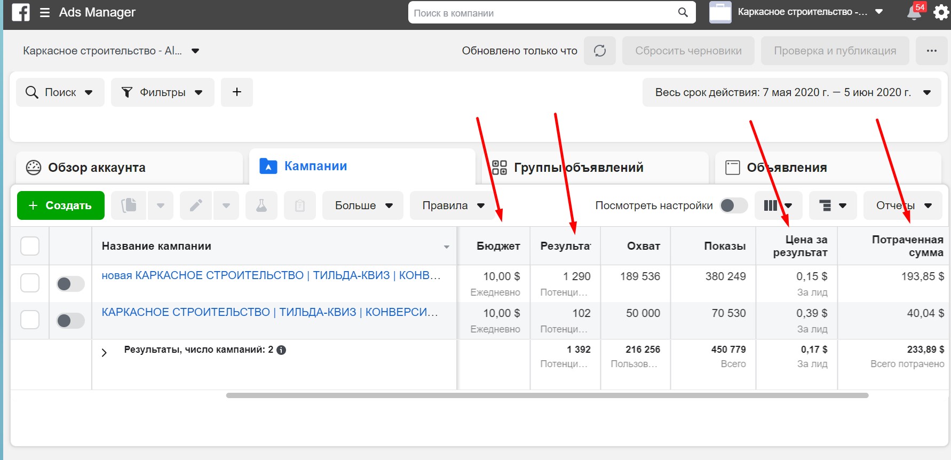Screen dimensions: 951x460
Task: Open notifications bell
Action: coord(914,12)
